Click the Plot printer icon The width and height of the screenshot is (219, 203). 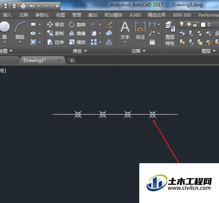tap(23, 6)
